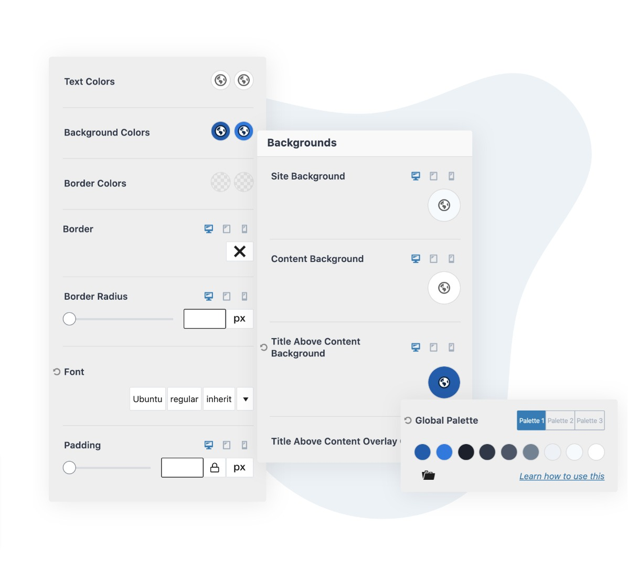Open the first Text Colors globe swatch
The height and width of the screenshot is (568, 638).
[220, 80]
